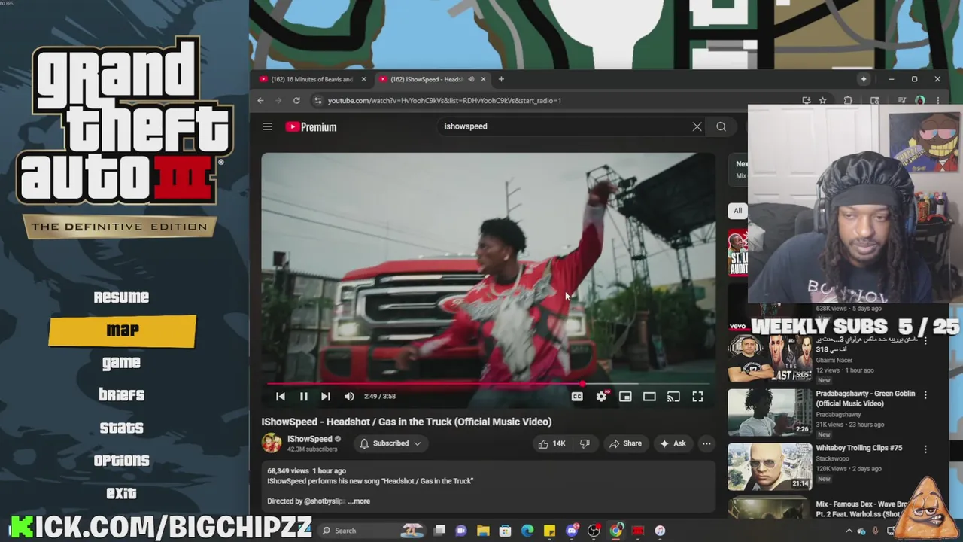Open File Explorer from the taskbar

tap(483, 531)
